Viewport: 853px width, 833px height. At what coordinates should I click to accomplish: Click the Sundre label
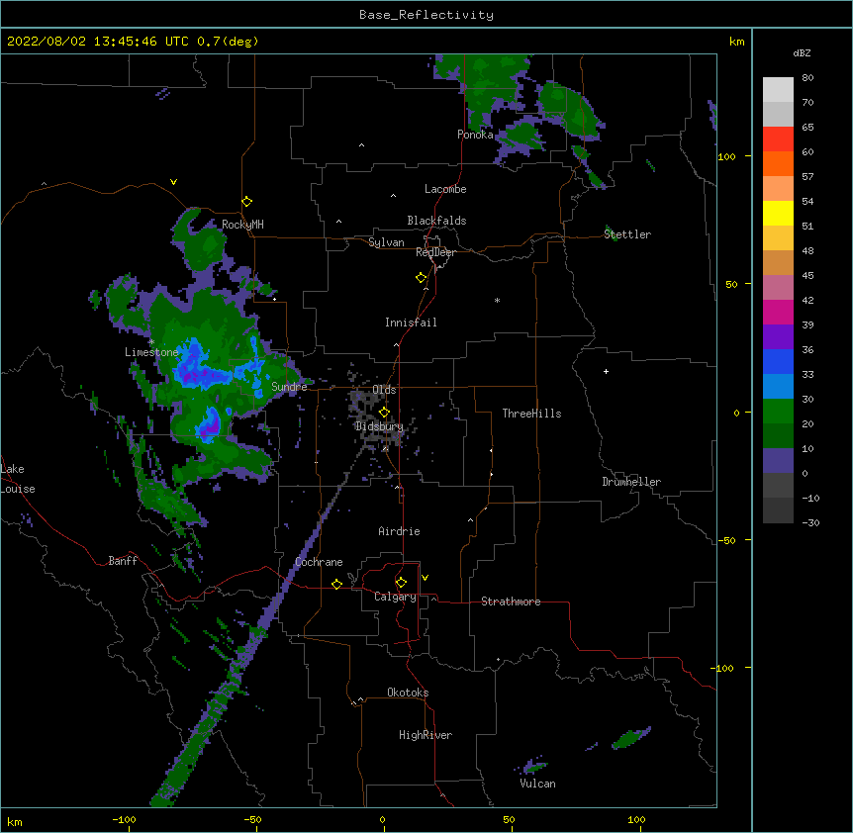point(289,387)
